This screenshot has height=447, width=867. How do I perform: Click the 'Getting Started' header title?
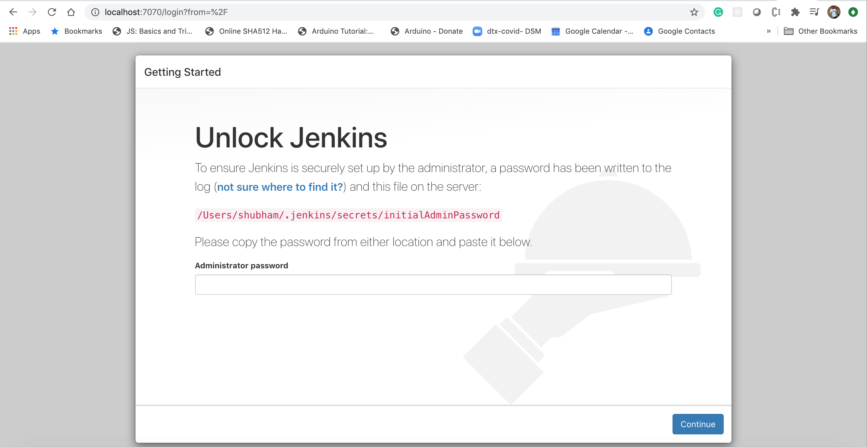pyautogui.click(x=182, y=72)
